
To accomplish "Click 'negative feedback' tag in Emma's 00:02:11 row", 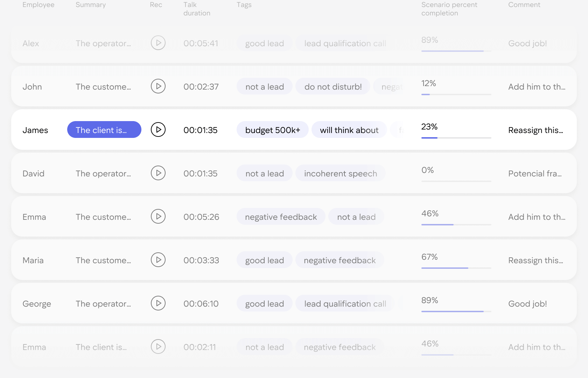I will 340,347.
